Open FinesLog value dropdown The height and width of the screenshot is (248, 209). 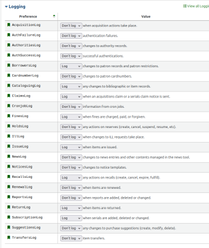pyautogui.click(x=71, y=117)
